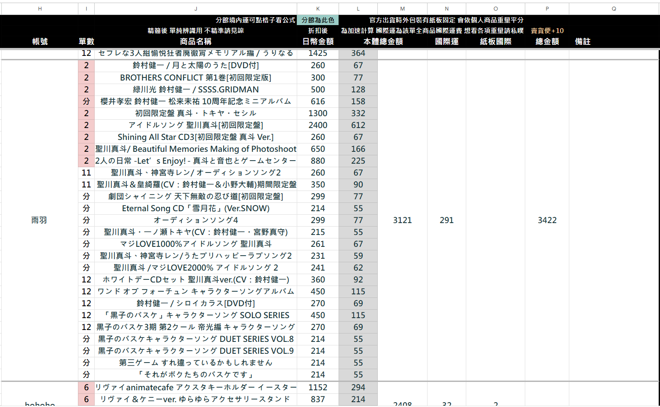Click the orange '賣貨便+10' text
660x407 pixels.
pyautogui.click(x=547, y=31)
